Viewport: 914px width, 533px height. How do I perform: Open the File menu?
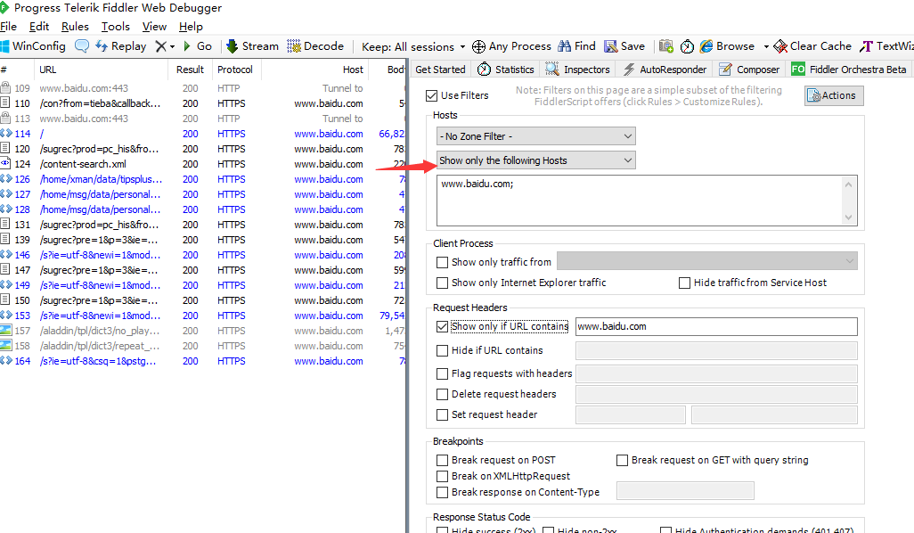[8, 26]
